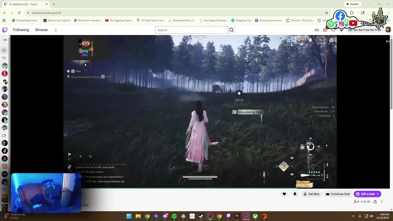The image size is (393, 221).
Task: Open the Following page
Action: [x=21, y=30]
